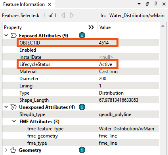
Task: Click the Geometry polygon icon
Action: click(13, 150)
